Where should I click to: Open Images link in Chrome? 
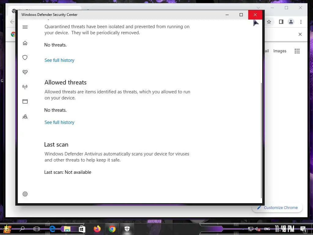coord(280,51)
